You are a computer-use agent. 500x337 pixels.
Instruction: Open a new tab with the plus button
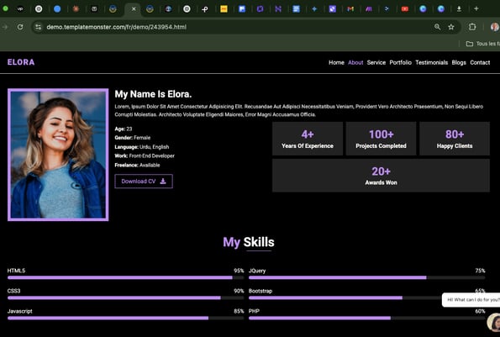(x=476, y=9)
